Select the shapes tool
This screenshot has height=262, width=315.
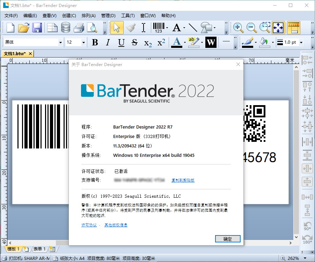coord(206,28)
